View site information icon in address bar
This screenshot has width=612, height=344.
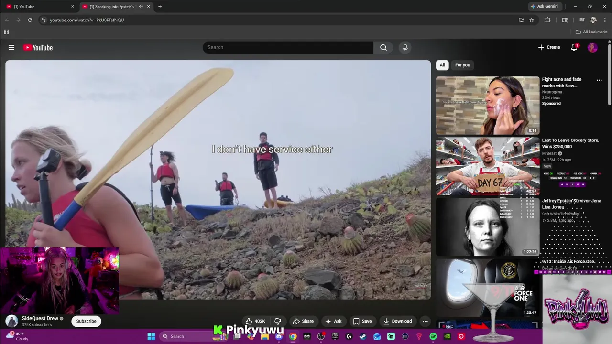click(x=44, y=20)
